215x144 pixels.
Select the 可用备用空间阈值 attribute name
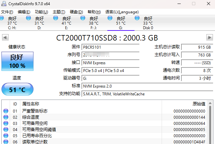coord(39,129)
